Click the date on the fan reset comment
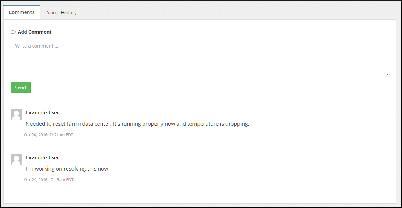 pyautogui.click(x=36, y=135)
